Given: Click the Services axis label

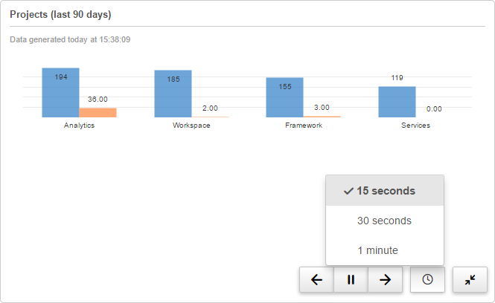Looking at the screenshot, I should 415,126.
